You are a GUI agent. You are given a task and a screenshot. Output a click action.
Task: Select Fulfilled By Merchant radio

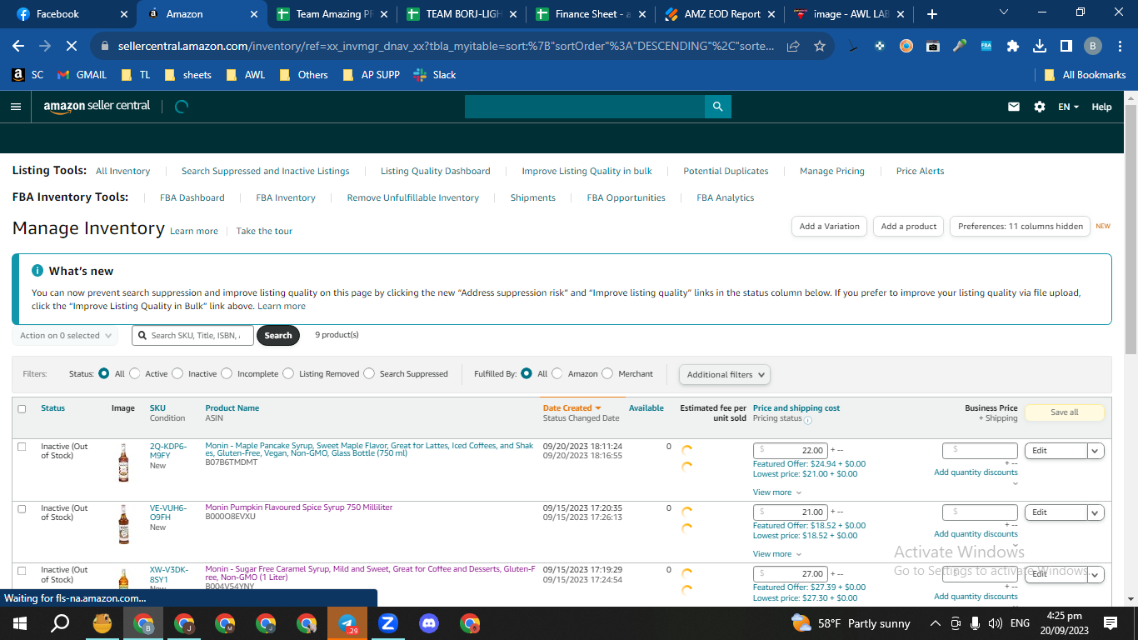click(x=607, y=373)
